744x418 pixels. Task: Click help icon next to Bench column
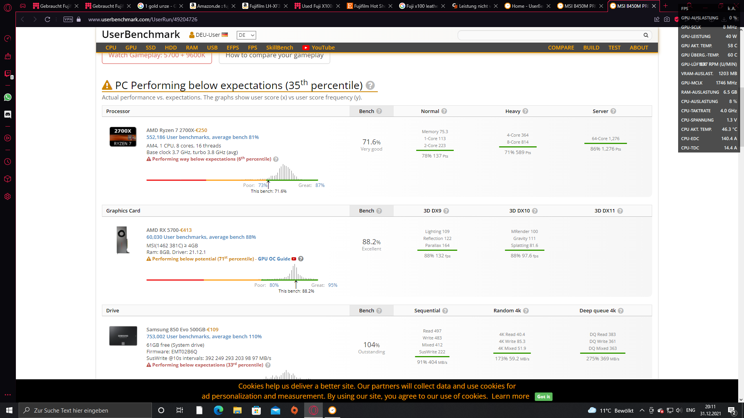click(x=379, y=111)
